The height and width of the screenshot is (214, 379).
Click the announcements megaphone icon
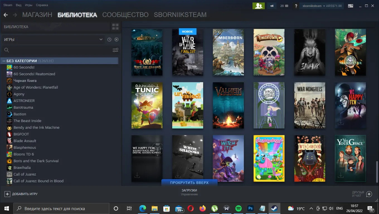(272, 6)
